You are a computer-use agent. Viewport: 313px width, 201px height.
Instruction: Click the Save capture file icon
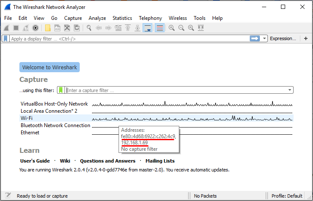tap(57, 28)
